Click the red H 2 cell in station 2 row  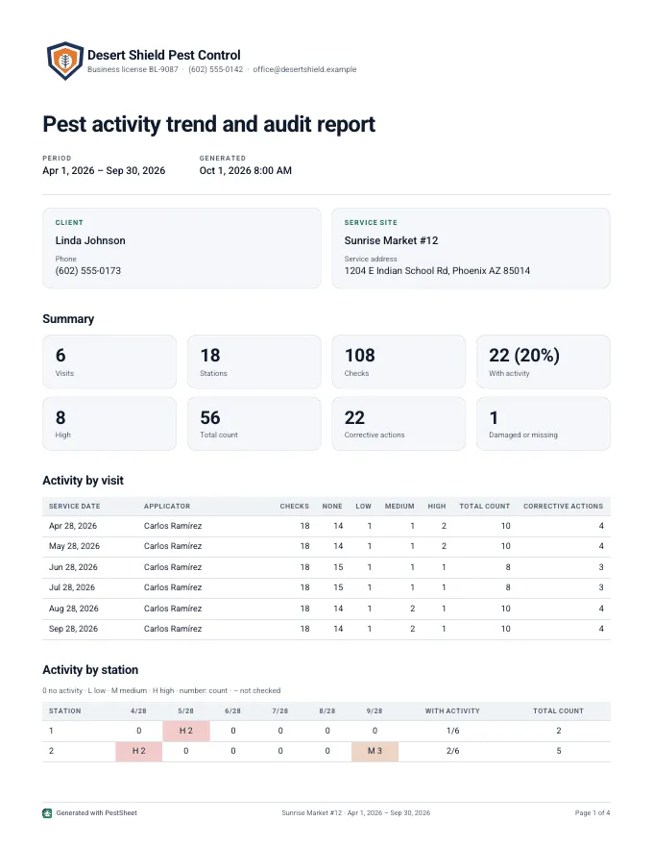(x=139, y=751)
